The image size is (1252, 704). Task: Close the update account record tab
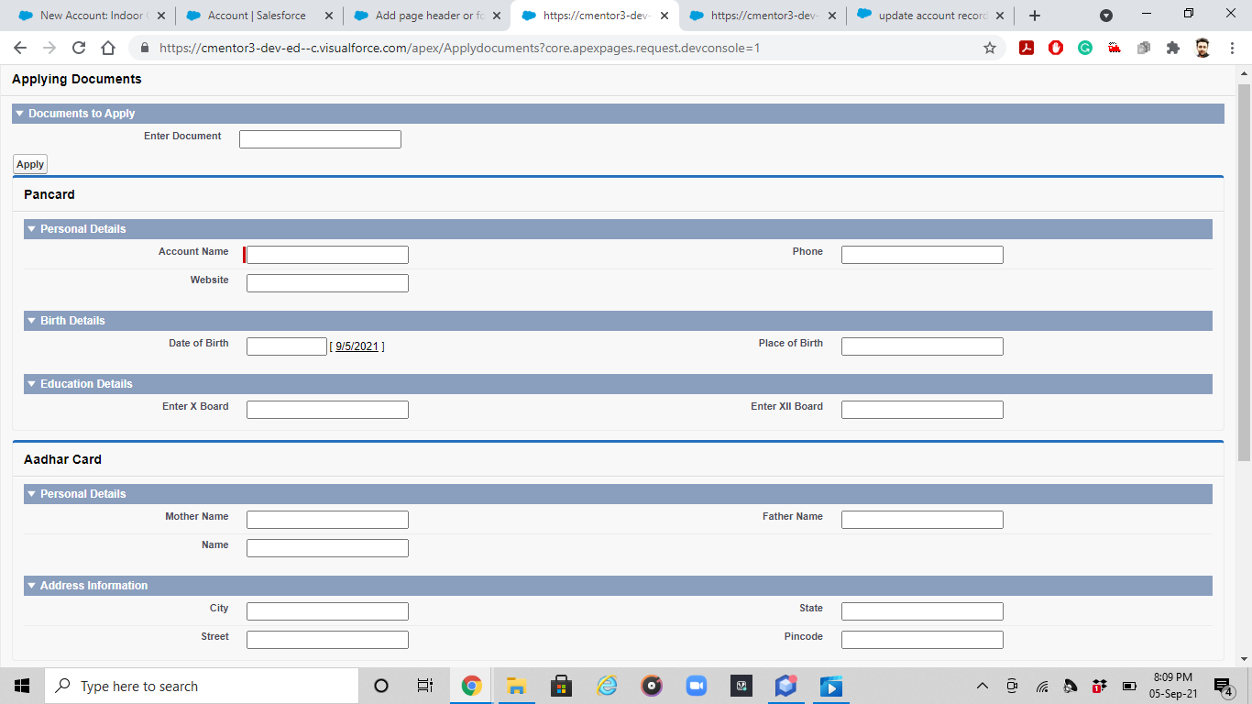click(1000, 16)
